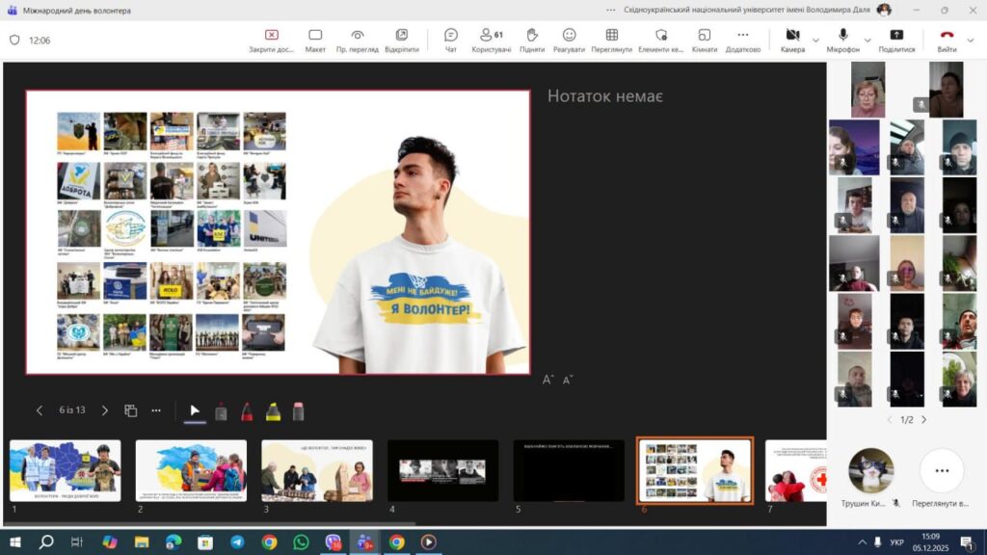This screenshot has width=987, height=555.
Task: Expand the camera options dropdown arrow
Action: [815, 40]
